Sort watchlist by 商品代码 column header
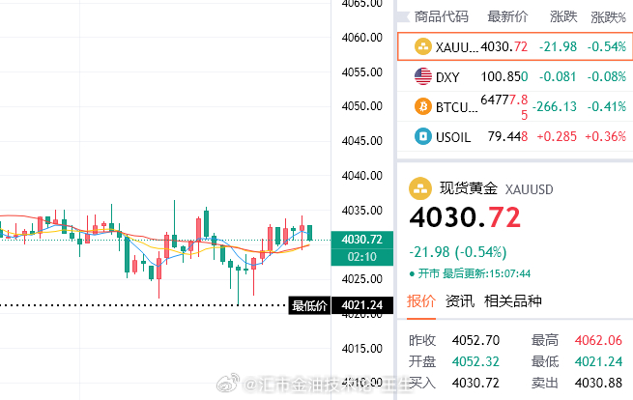The image size is (633, 400). point(442,16)
